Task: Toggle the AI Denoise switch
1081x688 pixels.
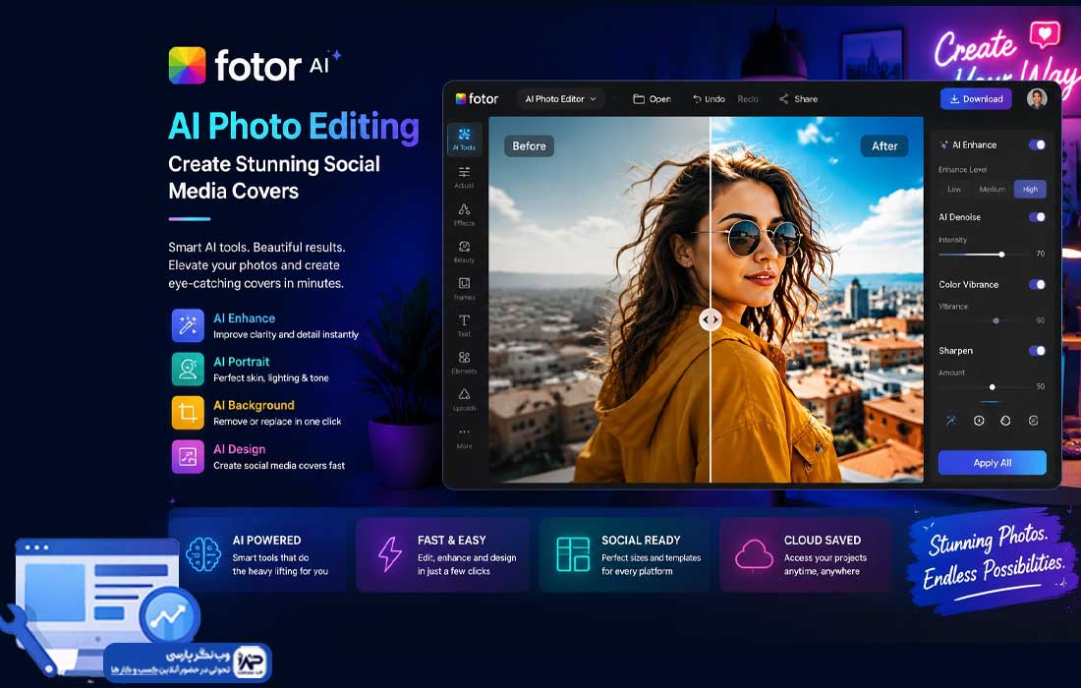Action: [1037, 217]
